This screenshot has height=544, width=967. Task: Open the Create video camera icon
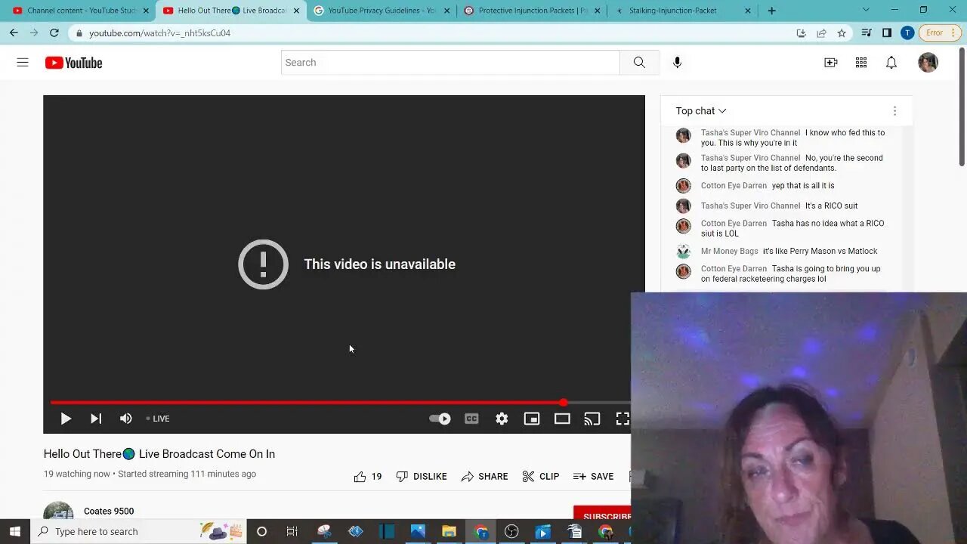(831, 63)
